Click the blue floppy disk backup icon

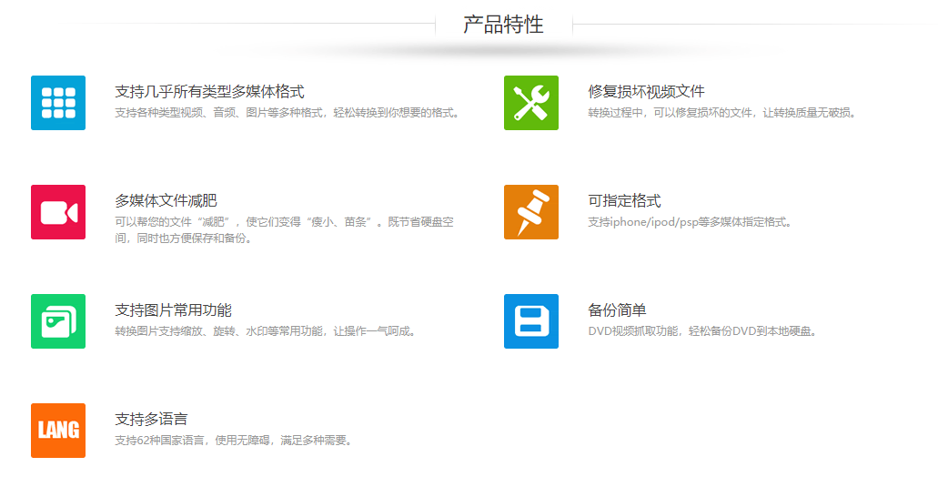[531, 320]
